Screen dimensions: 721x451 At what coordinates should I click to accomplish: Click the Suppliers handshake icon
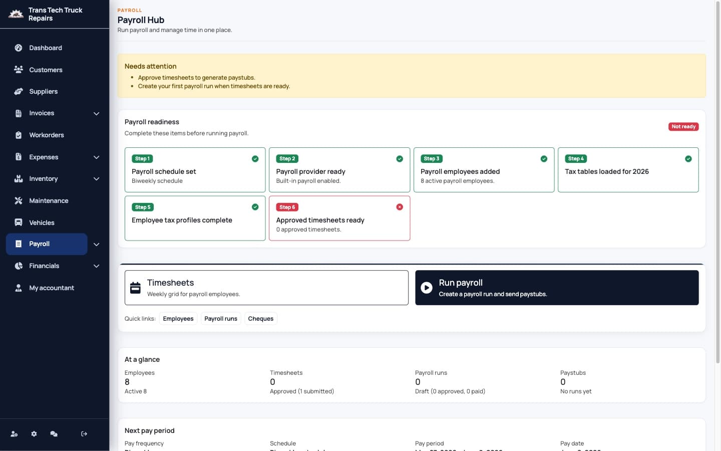[19, 92]
